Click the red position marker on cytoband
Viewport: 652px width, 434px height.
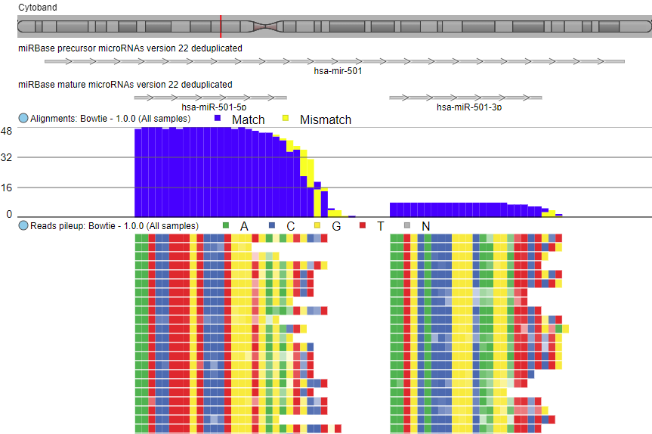pyautogui.click(x=221, y=26)
